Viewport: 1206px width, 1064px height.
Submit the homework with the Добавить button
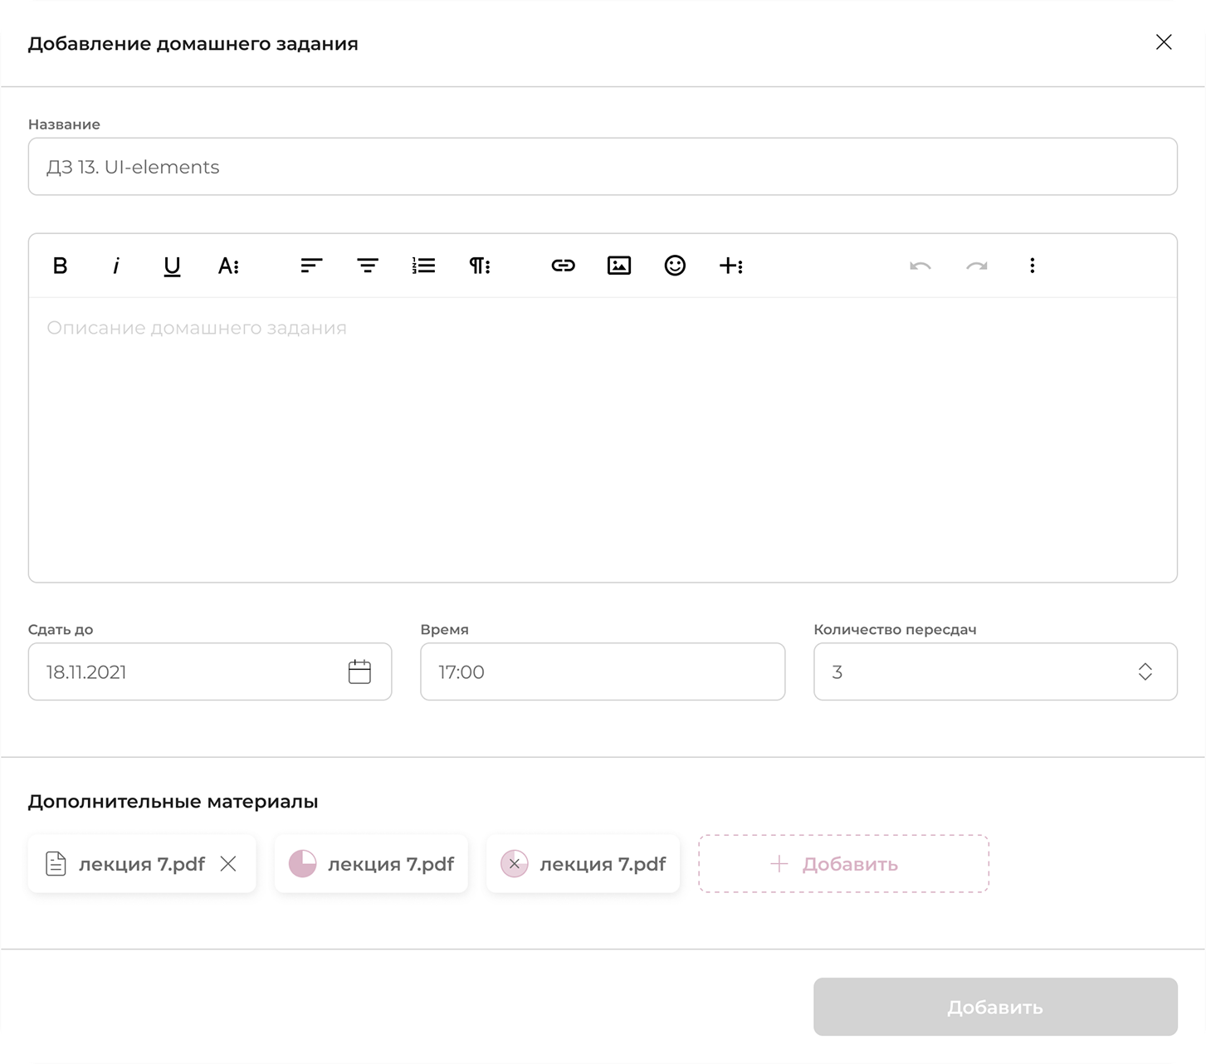tap(994, 1007)
